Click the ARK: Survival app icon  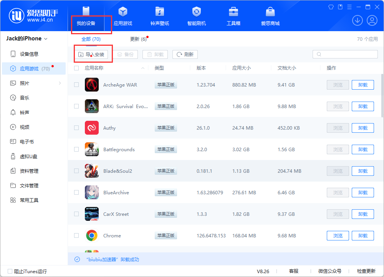point(92,106)
